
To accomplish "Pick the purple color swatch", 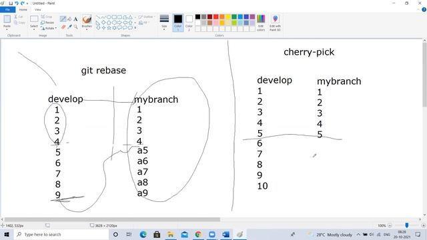I will (x=252, y=17).
